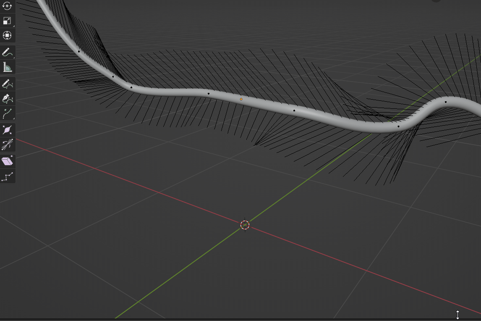The image size is (481, 321).
Task: Select the rightmost curve control point
Action: coord(446,102)
